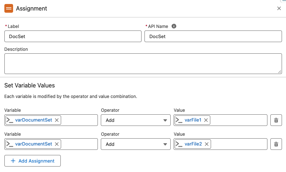Select the varFile1 value pill
The width and height of the screenshot is (286, 172).
click(193, 120)
